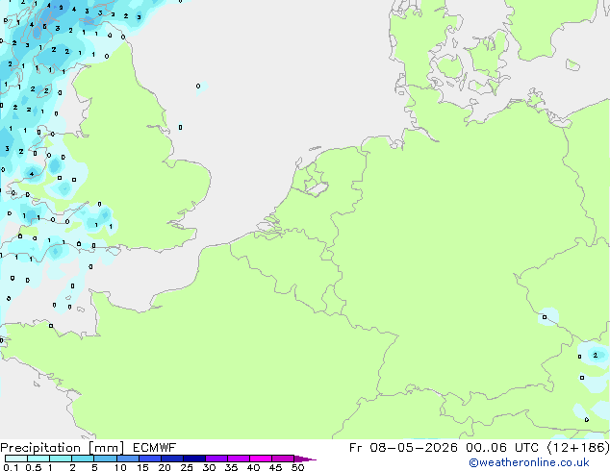The image size is (610, 471).
Task: Click the 5–10 mm legend swatch
Action: (105, 459)
